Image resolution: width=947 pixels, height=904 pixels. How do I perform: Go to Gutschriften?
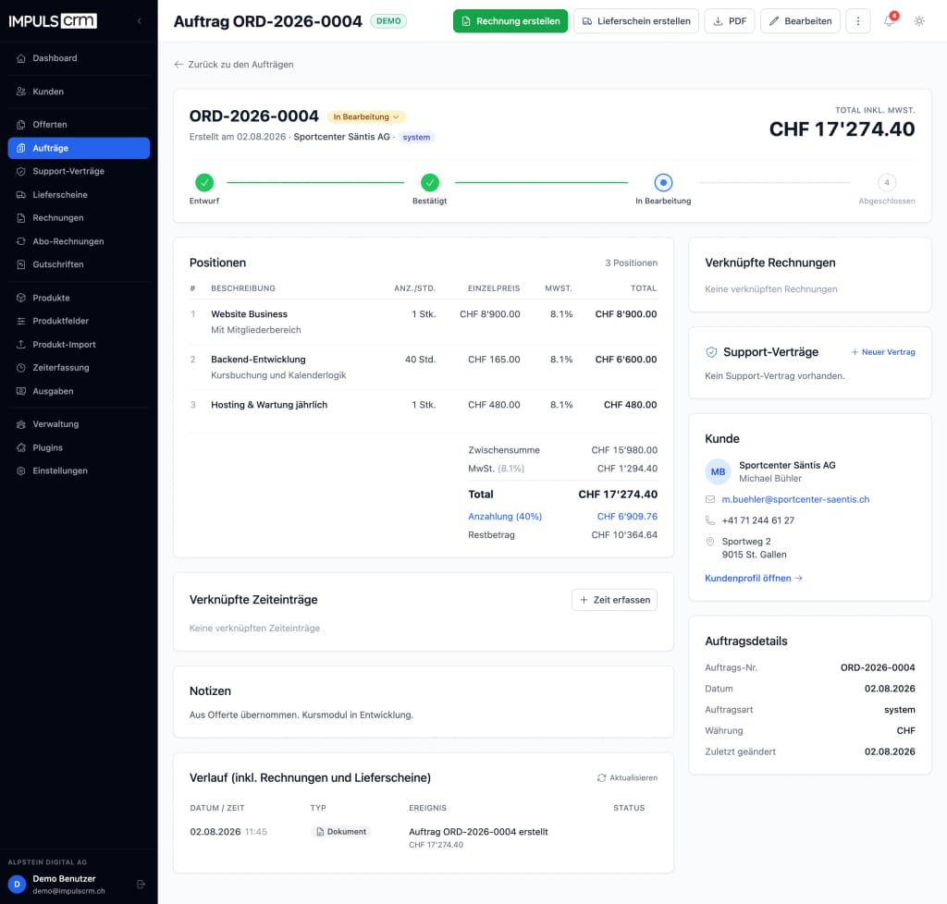79,264
